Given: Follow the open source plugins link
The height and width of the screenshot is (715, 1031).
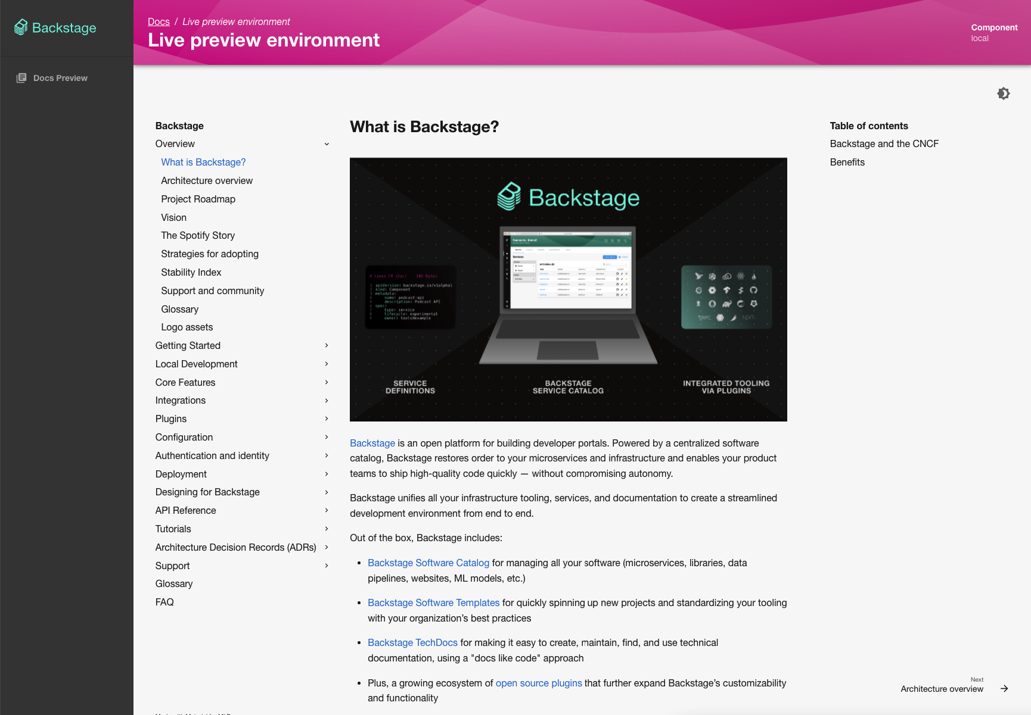Looking at the screenshot, I should 539,683.
